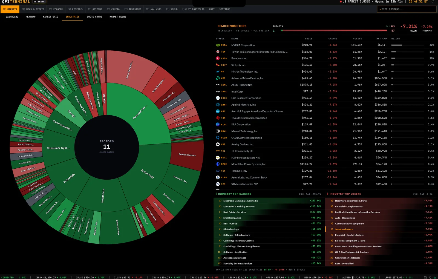Sort table by Change column header

(333, 39)
